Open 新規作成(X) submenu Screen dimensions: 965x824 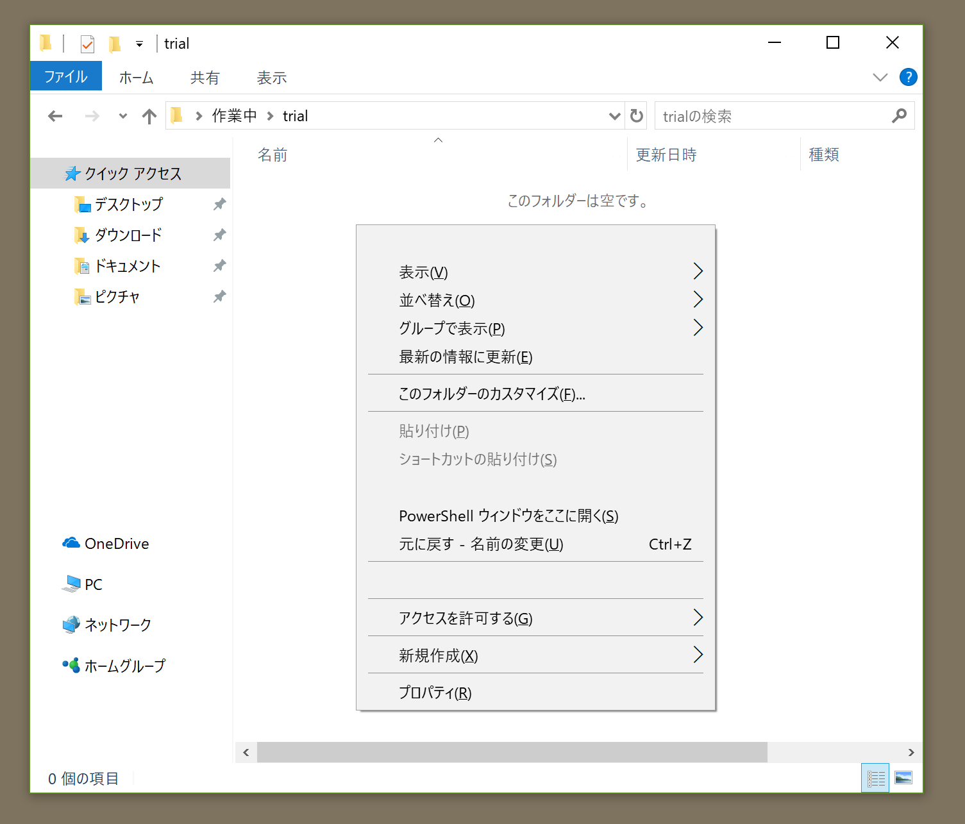coord(535,655)
